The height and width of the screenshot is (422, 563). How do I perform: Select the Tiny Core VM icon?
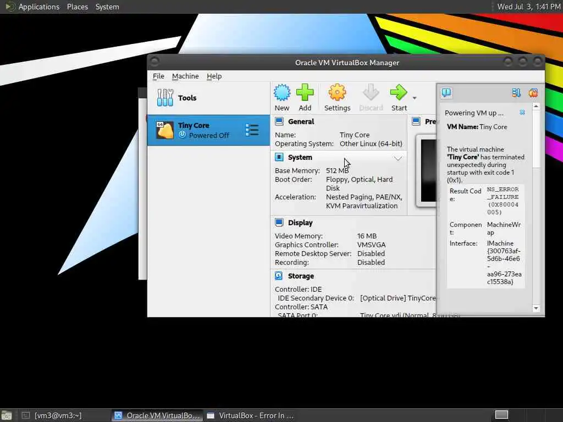pos(165,130)
